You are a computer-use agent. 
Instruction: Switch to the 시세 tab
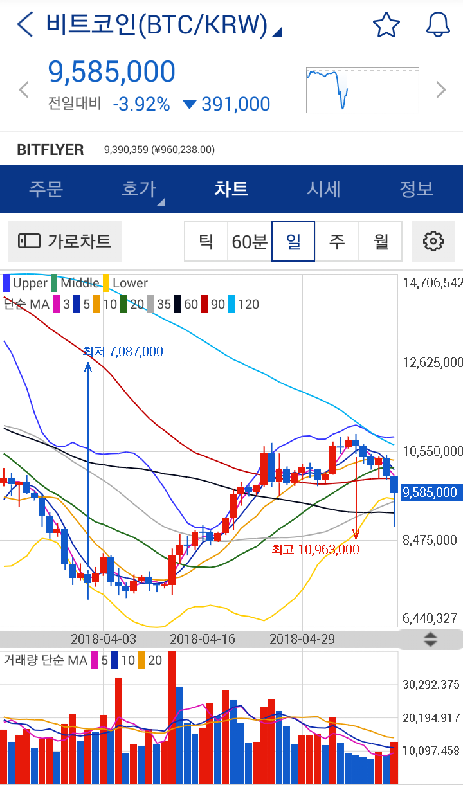(323, 189)
